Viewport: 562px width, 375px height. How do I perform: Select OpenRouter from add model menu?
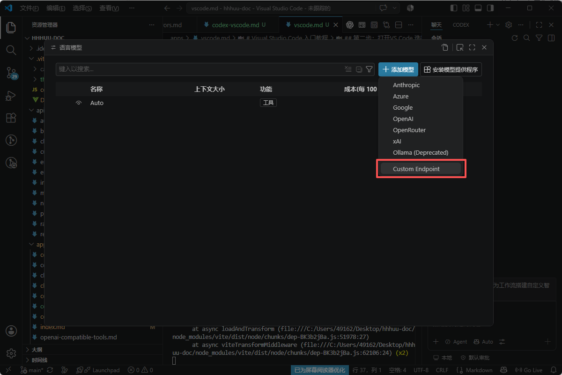coord(421,130)
